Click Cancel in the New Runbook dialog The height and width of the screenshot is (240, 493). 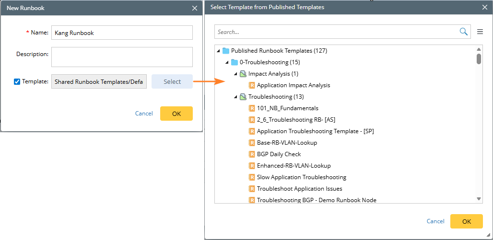(144, 114)
